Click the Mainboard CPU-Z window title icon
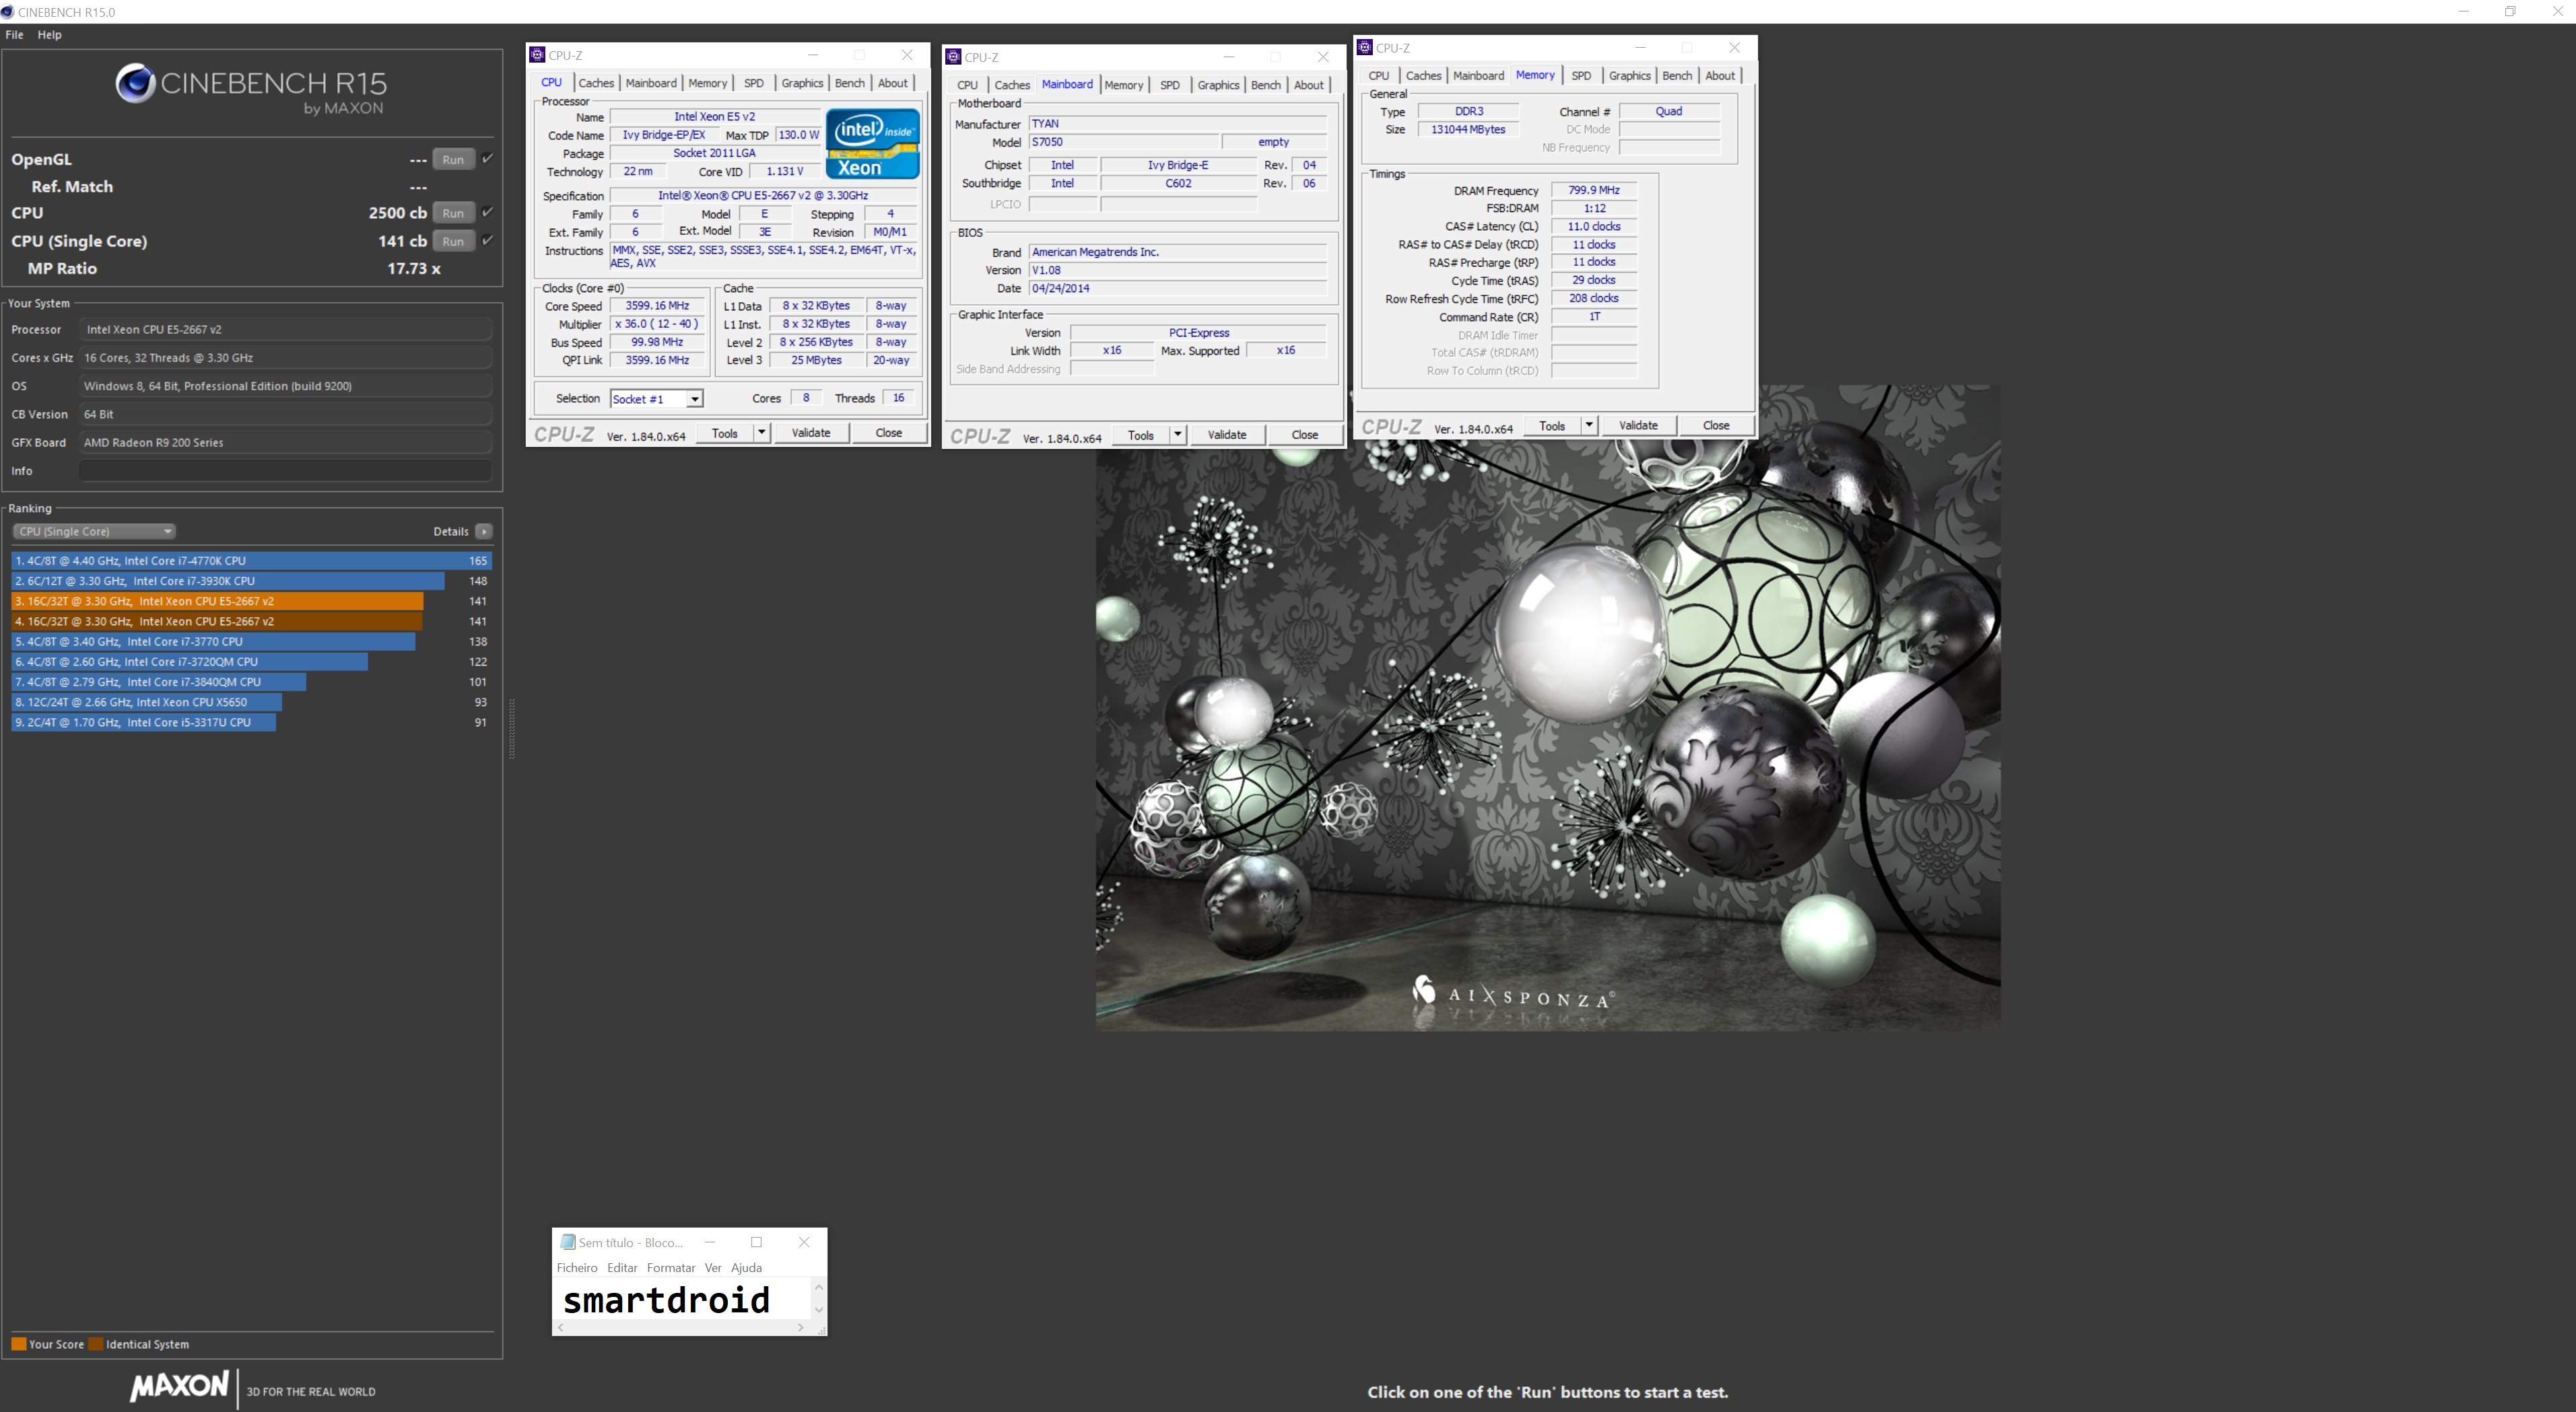2576x1412 pixels. [954, 57]
